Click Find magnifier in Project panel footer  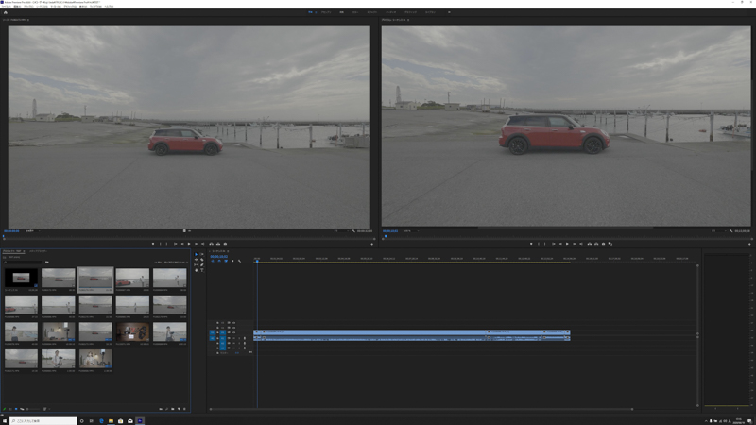[x=167, y=409]
